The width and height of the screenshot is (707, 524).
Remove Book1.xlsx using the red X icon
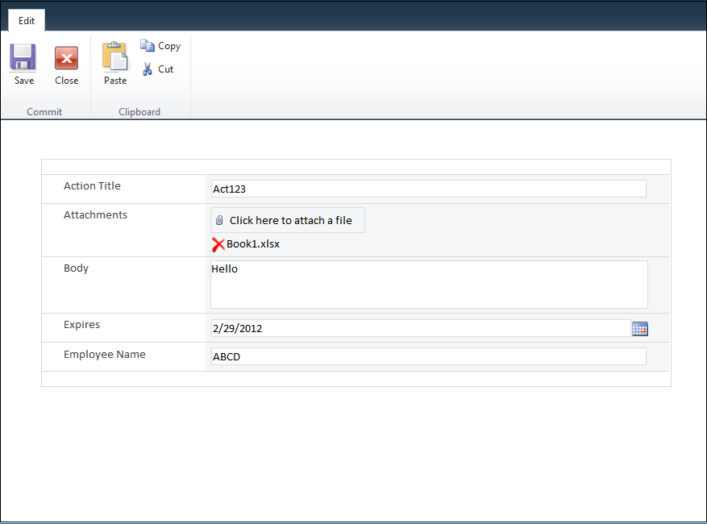click(x=217, y=243)
